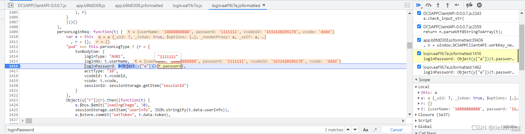
Task: Click line number 1423 in gutter
Action: pos(13,100)
